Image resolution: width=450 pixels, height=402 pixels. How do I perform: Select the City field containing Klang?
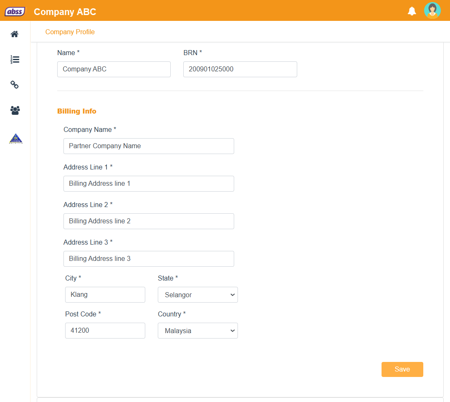click(105, 295)
